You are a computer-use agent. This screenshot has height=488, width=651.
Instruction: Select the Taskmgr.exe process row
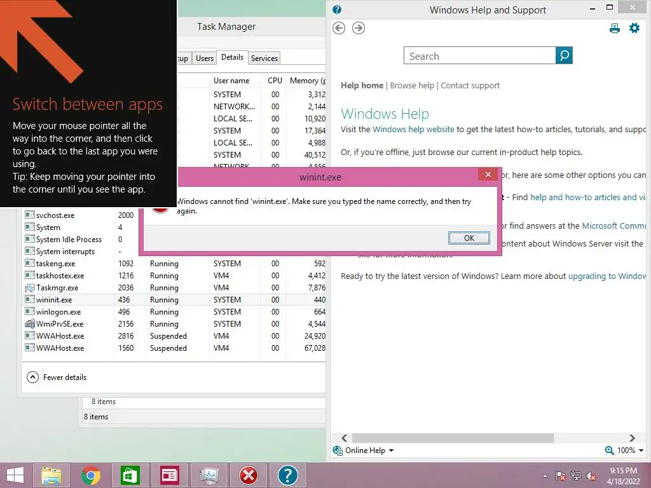pos(174,288)
